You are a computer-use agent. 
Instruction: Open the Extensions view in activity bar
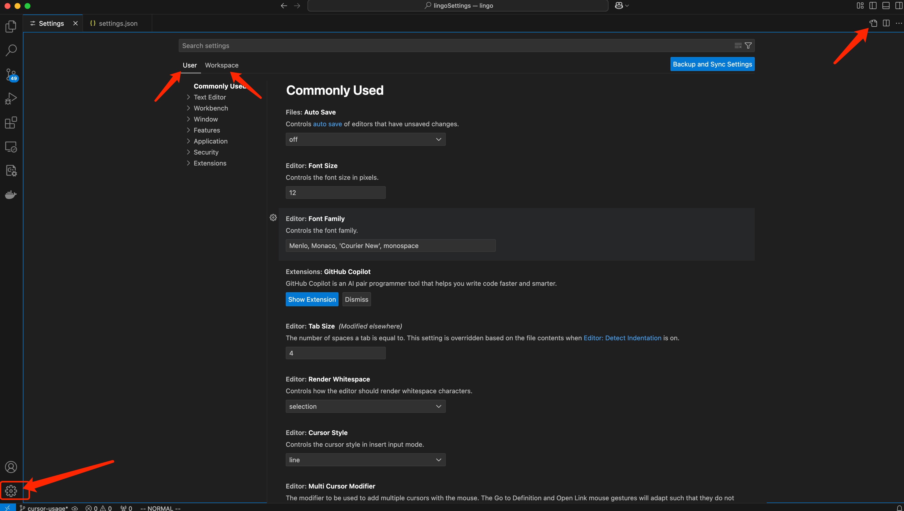[11, 122]
